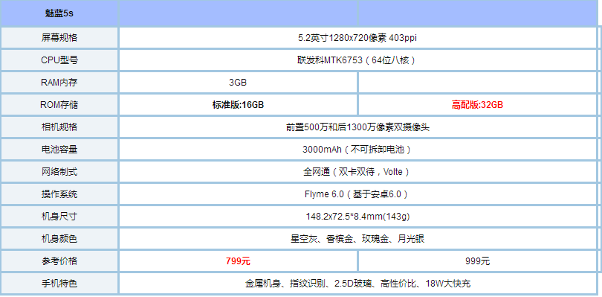Select the 手机特色 row label
This screenshot has width=602, height=297.
click(x=59, y=284)
